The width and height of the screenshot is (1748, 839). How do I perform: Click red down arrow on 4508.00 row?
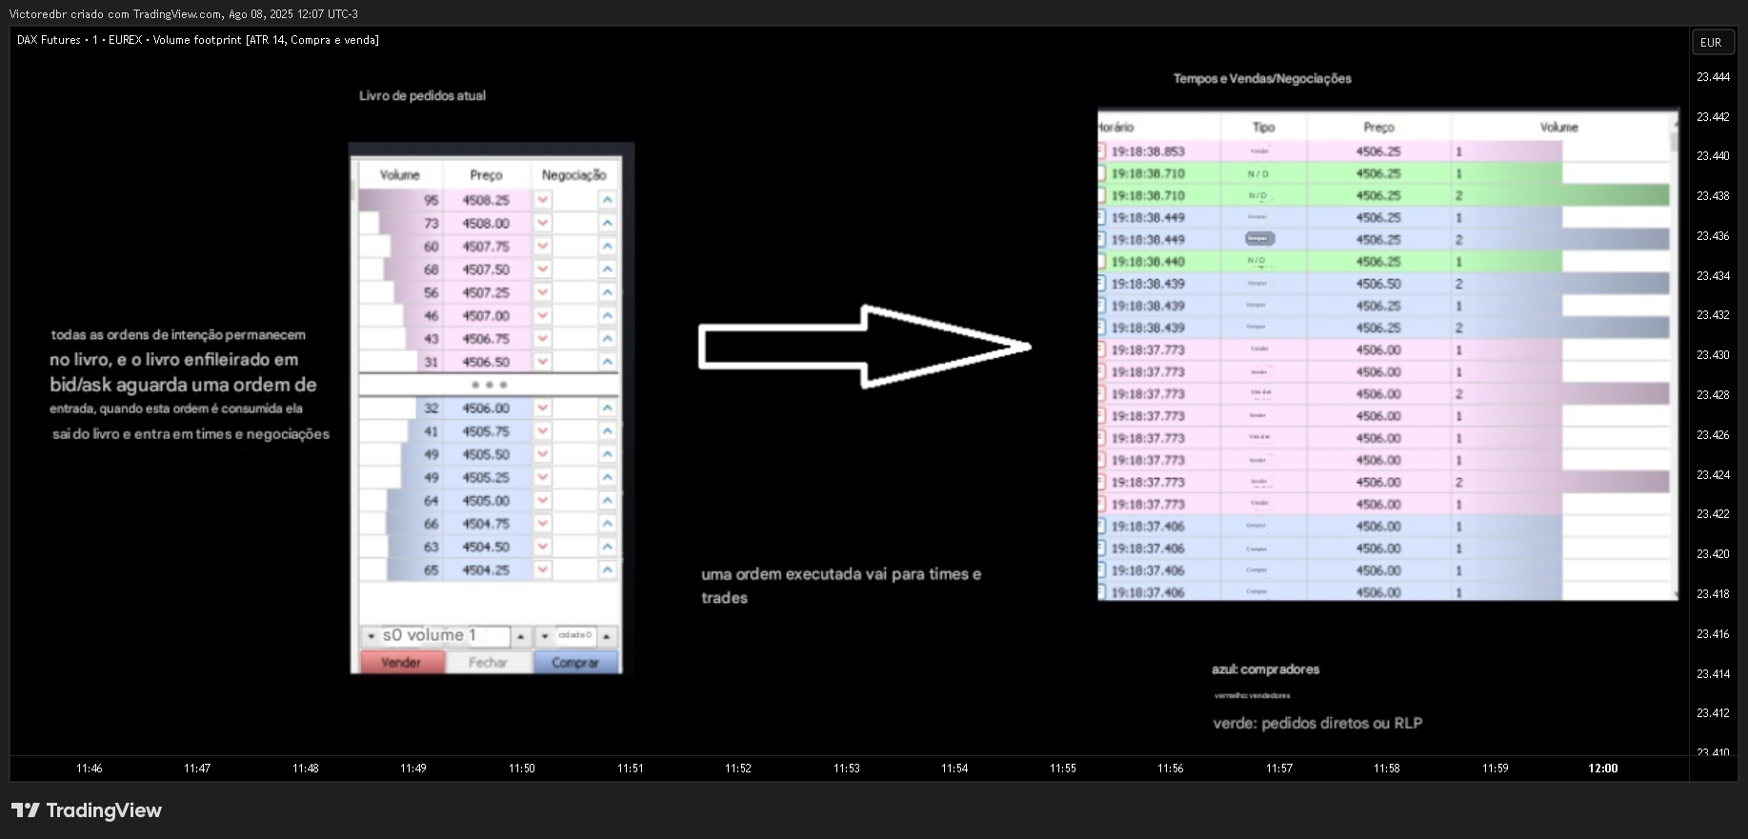coord(543,223)
